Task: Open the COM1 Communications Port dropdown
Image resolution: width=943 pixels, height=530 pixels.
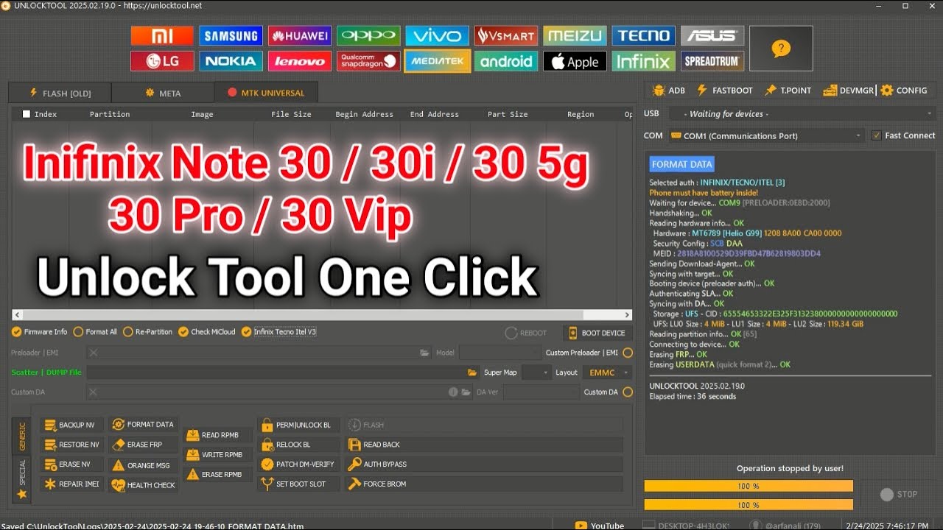Action: (766, 135)
